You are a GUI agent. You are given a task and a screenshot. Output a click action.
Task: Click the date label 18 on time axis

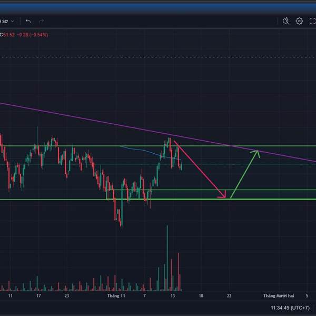tap(201, 295)
